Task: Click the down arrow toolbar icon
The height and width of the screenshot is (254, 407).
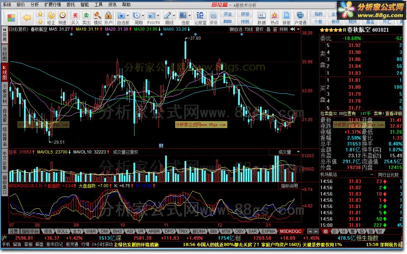Action: (x=40, y=21)
